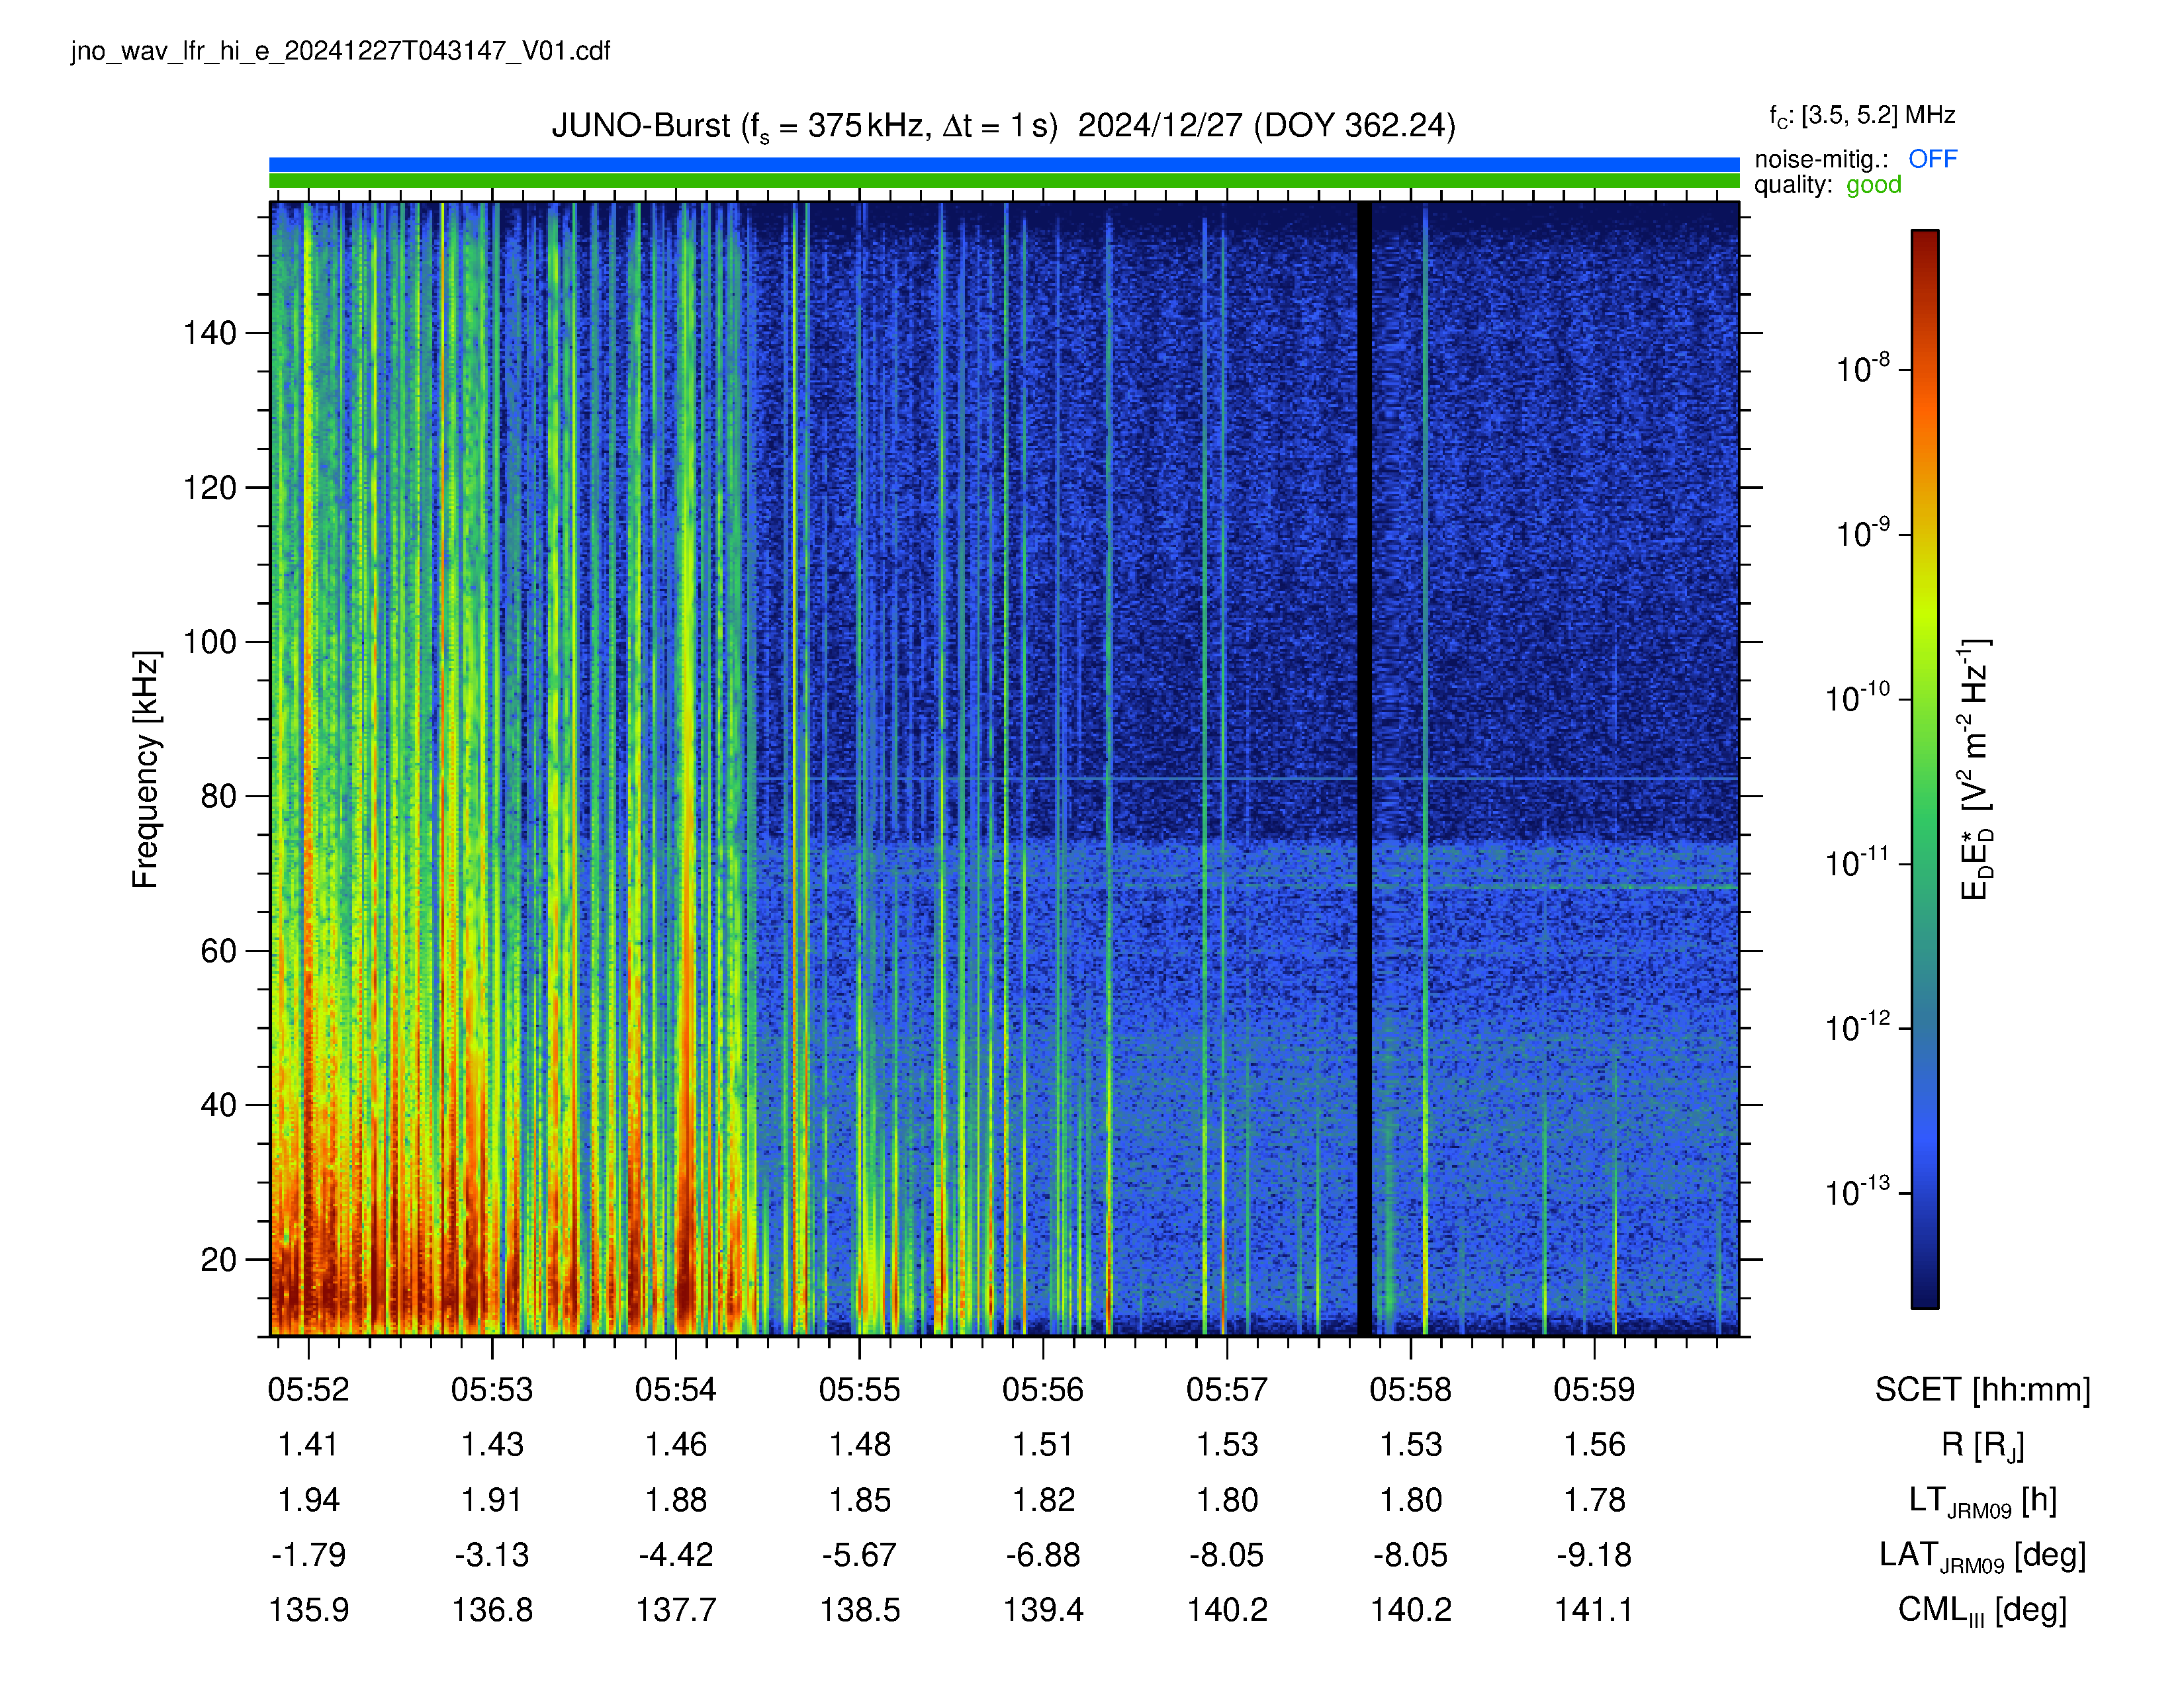2184x1687 pixels.
Task: Click the SCET [hh:mm] row label
Action: point(1982,1389)
